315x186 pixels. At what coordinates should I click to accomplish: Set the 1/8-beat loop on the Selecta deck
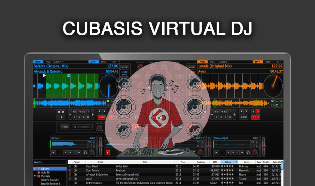pyautogui.click(x=75, y=112)
